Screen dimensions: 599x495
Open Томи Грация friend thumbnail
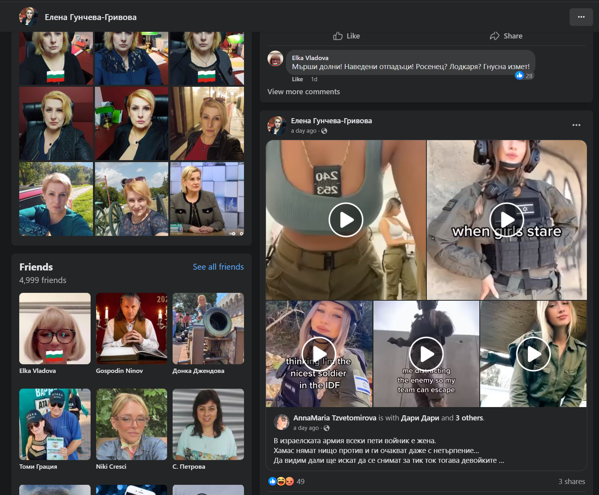click(55, 424)
